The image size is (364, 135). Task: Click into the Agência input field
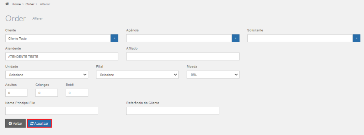(179, 38)
